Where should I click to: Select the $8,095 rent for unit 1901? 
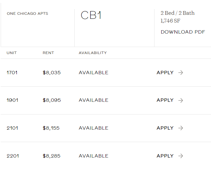52,100
